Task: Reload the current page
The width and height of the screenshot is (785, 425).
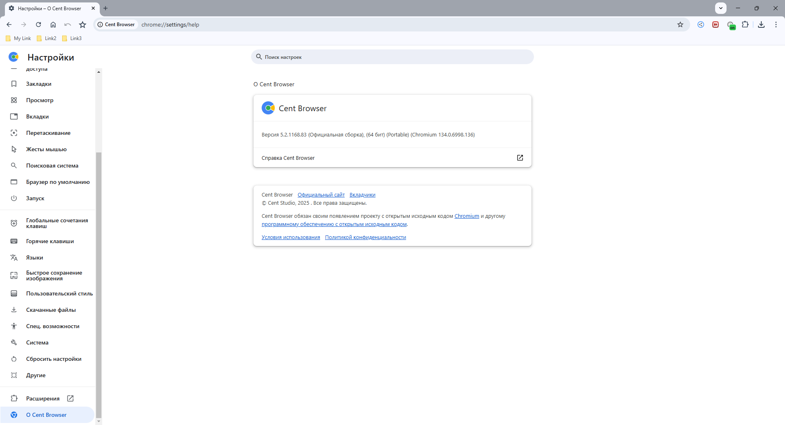Action: [x=38, y=25]
